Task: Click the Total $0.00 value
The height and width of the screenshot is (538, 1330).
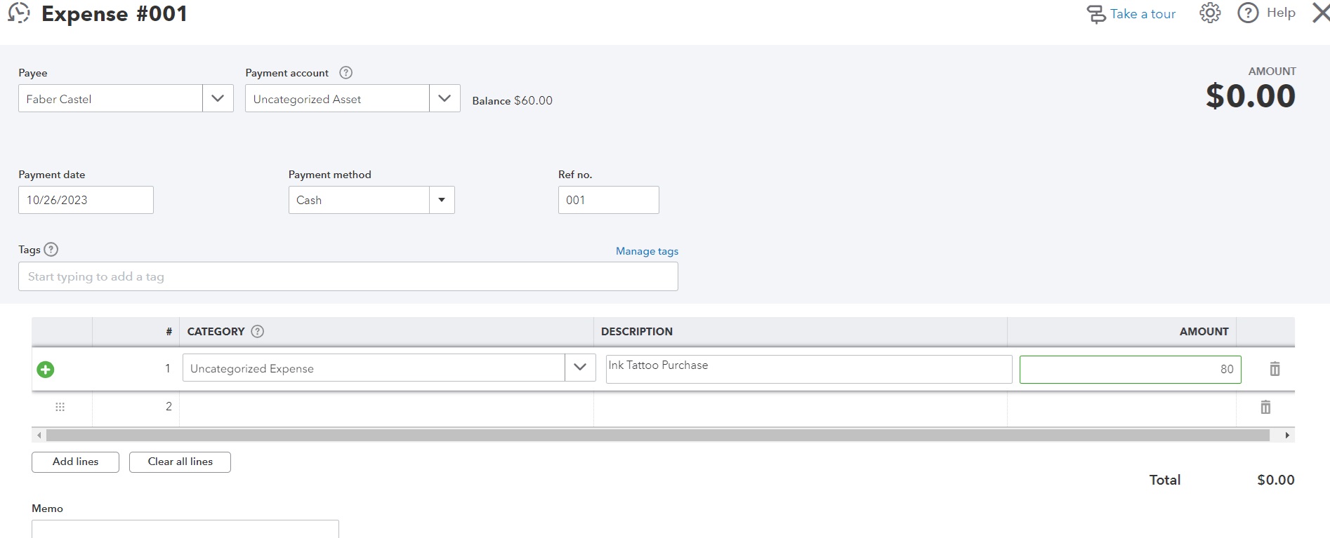Action: pyautogui.click(x=1276, y=480)
